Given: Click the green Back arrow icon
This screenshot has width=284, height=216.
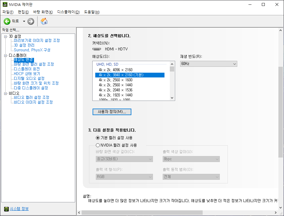Looking at the screenshot, I should [7, 21].
